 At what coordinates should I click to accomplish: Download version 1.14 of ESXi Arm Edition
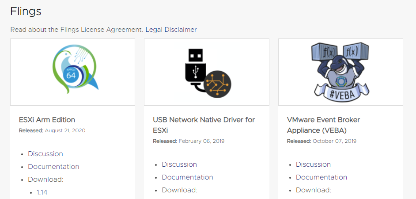[x=42, y=192]
